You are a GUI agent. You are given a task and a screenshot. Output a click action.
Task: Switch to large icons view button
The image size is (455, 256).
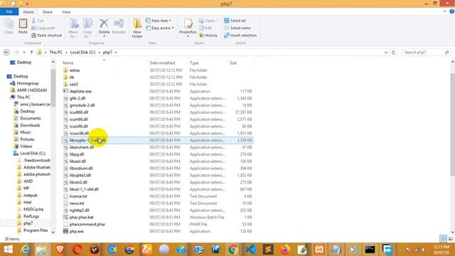pos(450,239)
